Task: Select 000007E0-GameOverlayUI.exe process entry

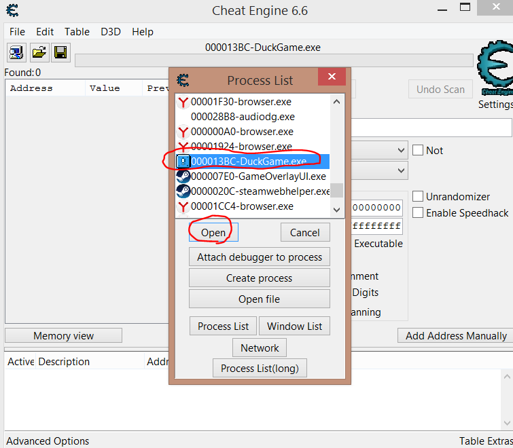Action: point(253,176)
